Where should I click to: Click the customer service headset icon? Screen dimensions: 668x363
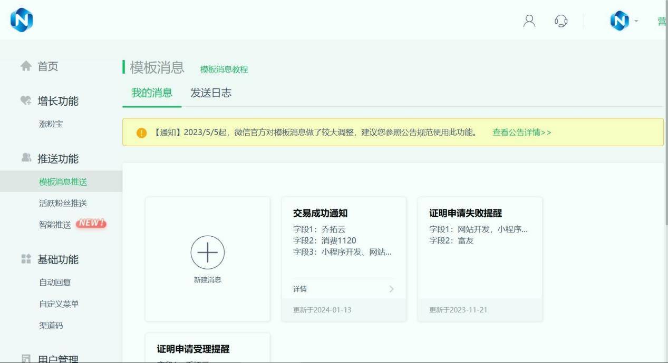pos(561,21)
